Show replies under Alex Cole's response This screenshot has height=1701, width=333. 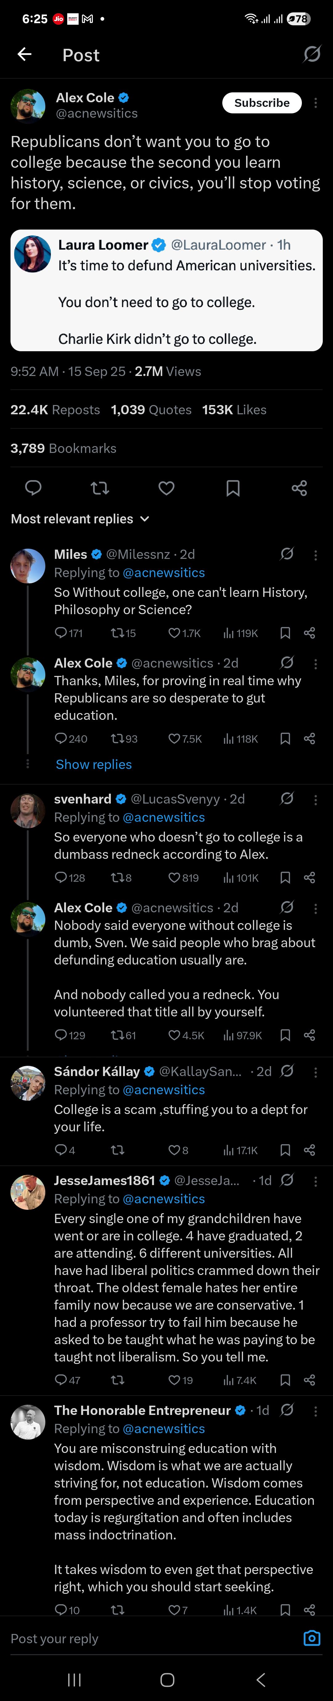point(94,764)
